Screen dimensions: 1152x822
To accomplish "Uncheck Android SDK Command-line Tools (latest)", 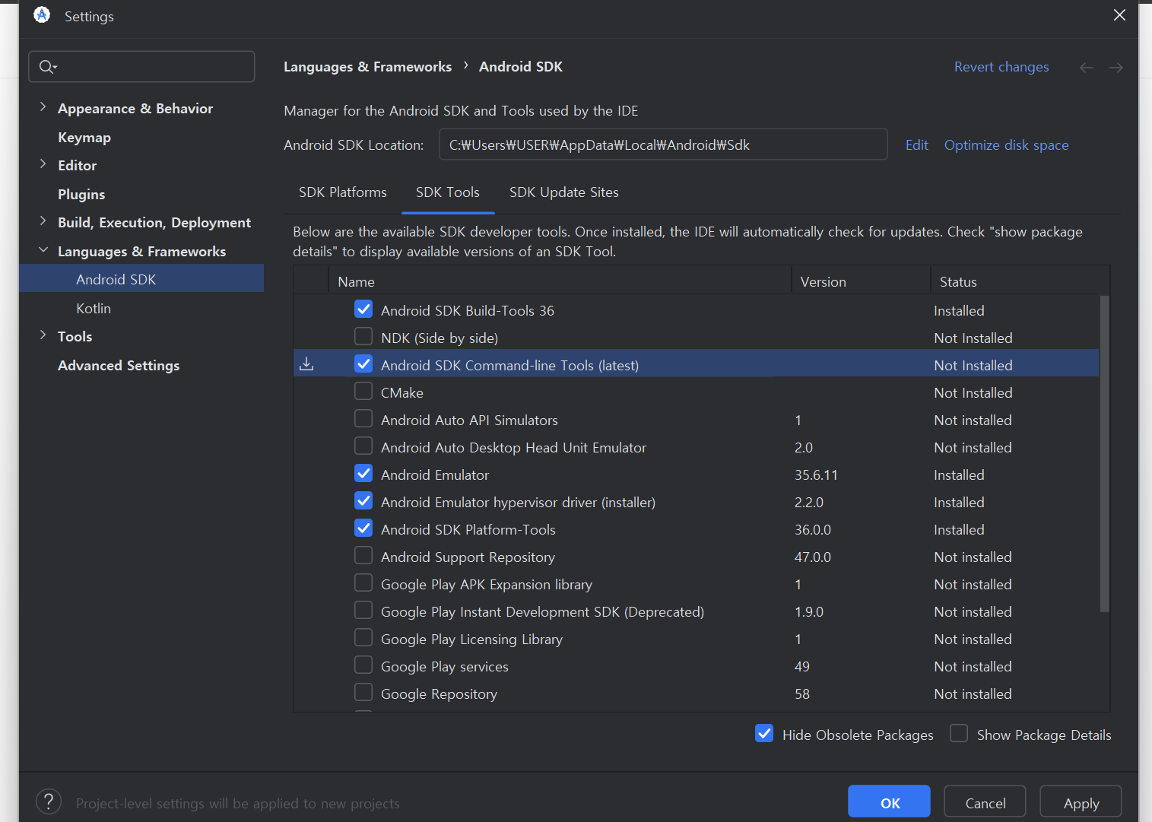I will [363, 364].
